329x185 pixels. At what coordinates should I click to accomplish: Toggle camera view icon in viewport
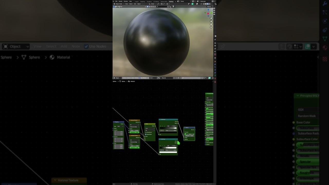coord(211,24)
